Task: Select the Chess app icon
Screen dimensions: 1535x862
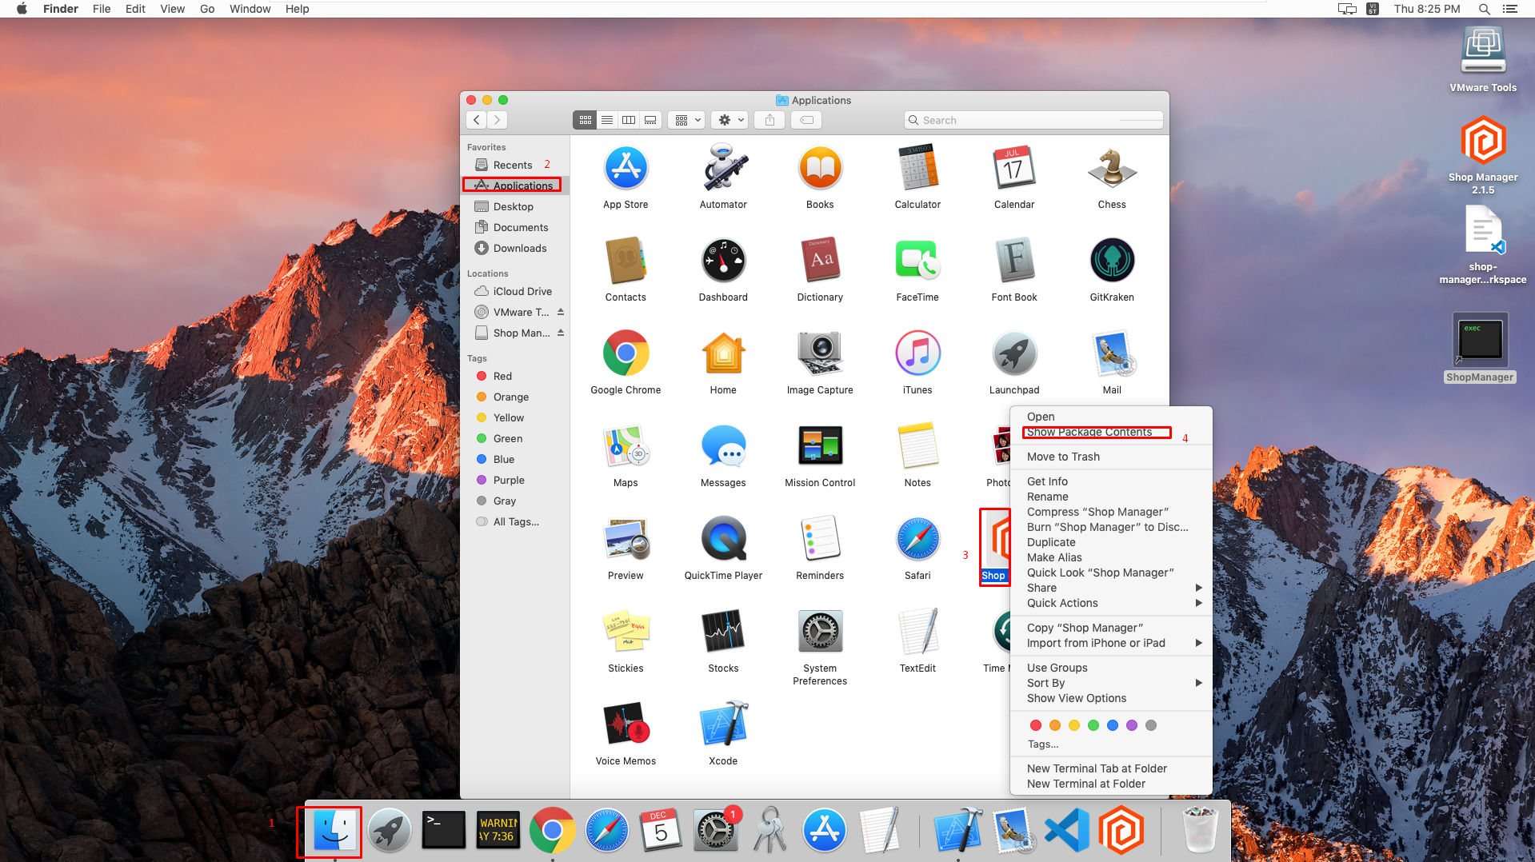Action: coord(1112,168)
